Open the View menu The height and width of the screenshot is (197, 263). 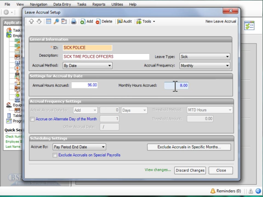point(20,4)
